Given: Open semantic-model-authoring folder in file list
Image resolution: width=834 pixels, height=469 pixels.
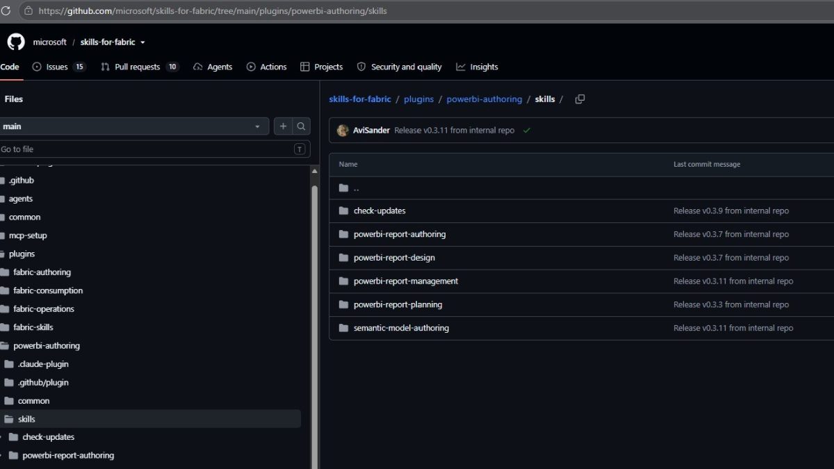Looking at the screenshot, I should pos(401,328).
